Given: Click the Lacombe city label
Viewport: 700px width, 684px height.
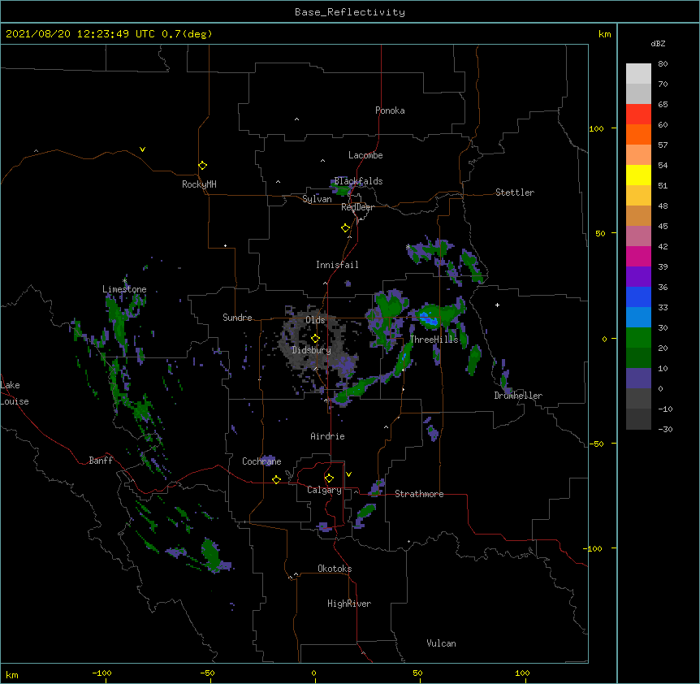Looking at the screenshot, I should pyautogui.click(x=365, y=155).
